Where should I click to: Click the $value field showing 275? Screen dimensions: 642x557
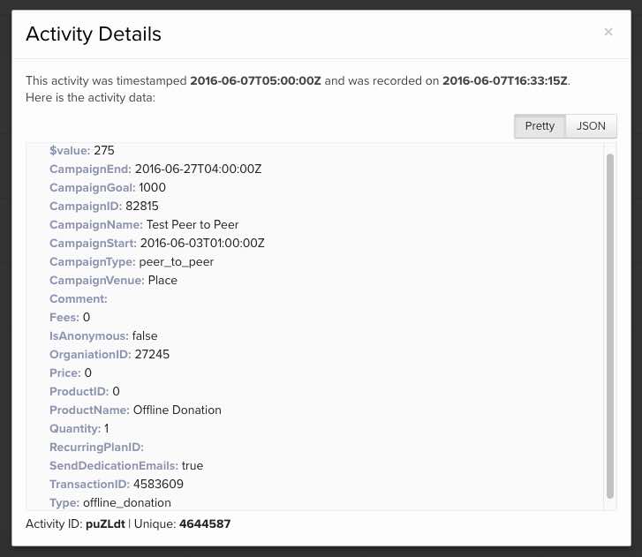click(104, 151)
